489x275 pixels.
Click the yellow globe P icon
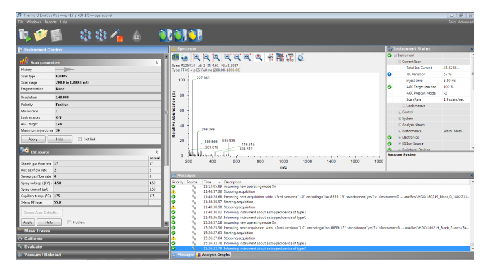(x=195, y=36)
